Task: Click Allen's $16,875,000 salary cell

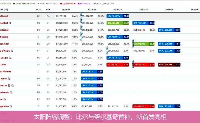Action: 88,44
